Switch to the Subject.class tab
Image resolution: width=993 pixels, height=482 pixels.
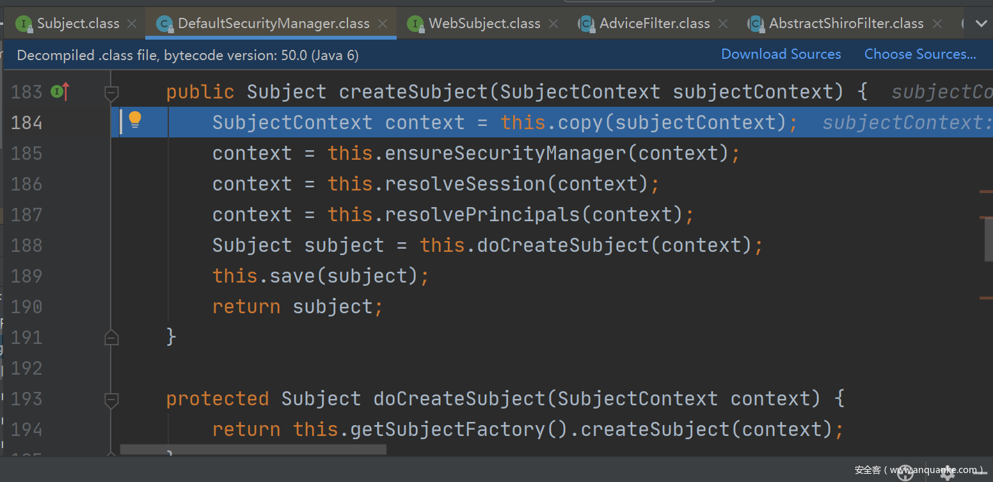click(x=77, y=24)
